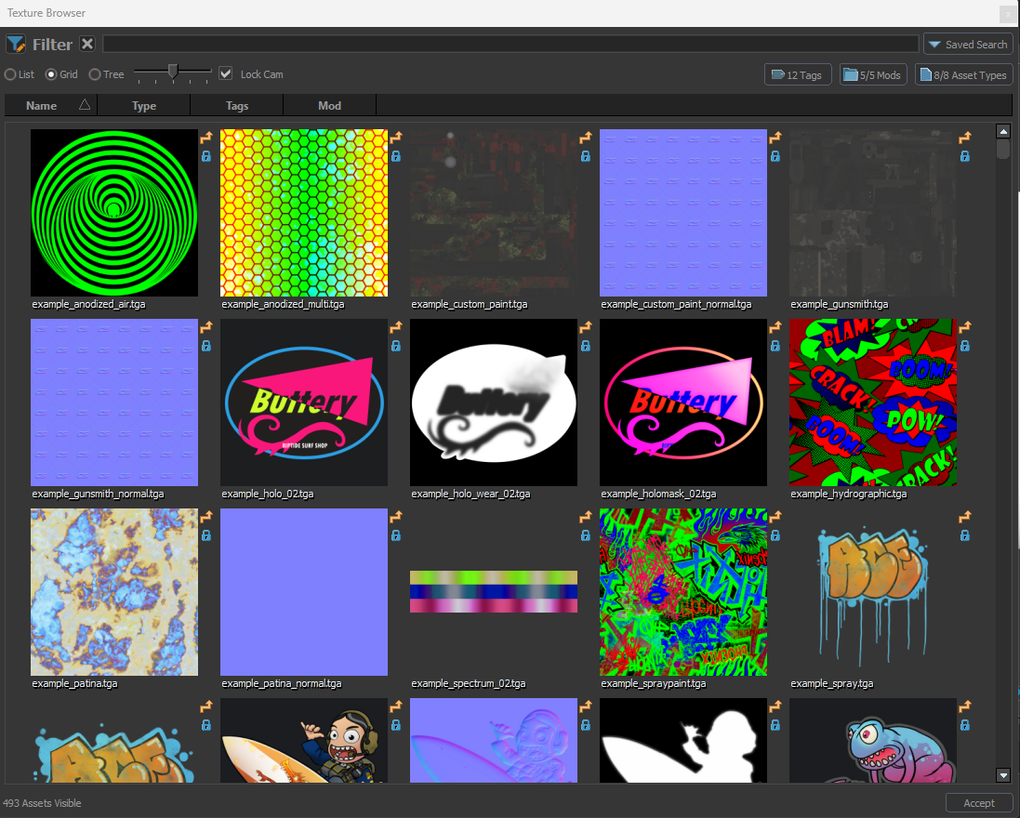Select the example_holomask_02.tga thumbnail

683,402
